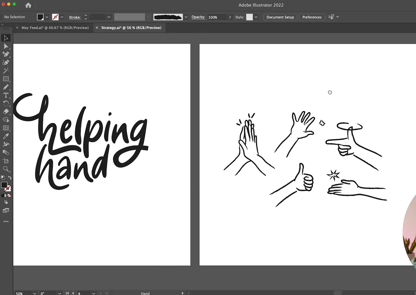The image size is (416, 295).
Task: Expand the stroke weight dropdown
Action: (109, 17)
